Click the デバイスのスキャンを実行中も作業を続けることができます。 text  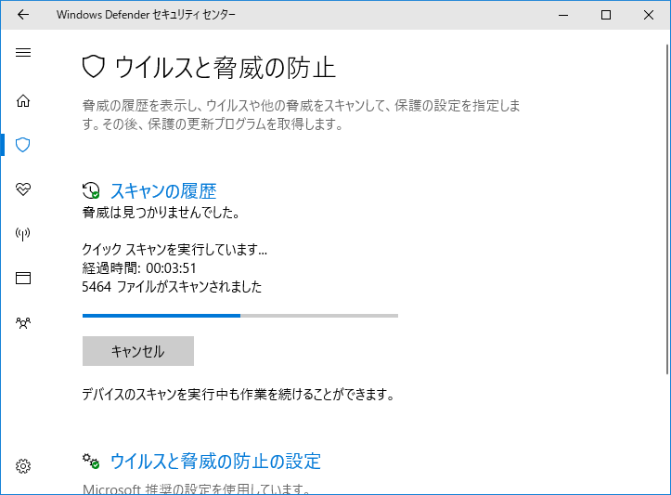(x=238, y=394)
